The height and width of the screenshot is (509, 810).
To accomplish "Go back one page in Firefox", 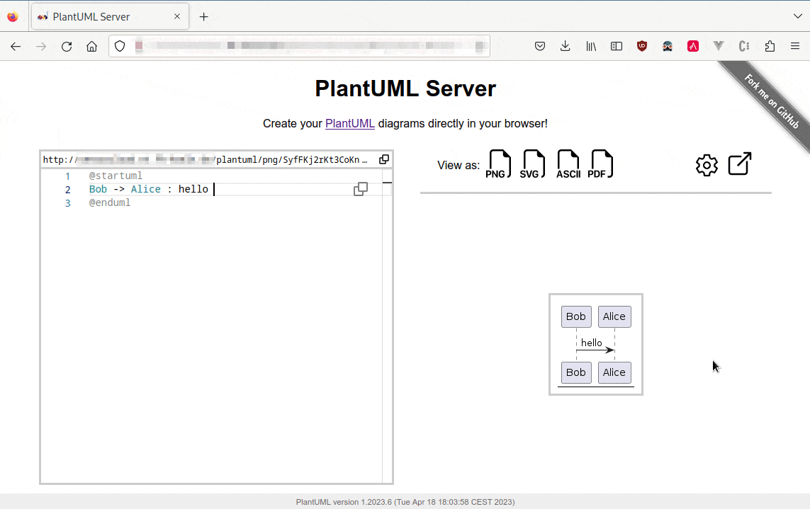I will (x=16, y=47).
